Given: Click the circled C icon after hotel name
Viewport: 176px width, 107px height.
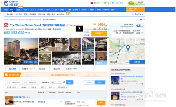Looking at the screenshot, I should pyautogui.click(x=67, y=25).
